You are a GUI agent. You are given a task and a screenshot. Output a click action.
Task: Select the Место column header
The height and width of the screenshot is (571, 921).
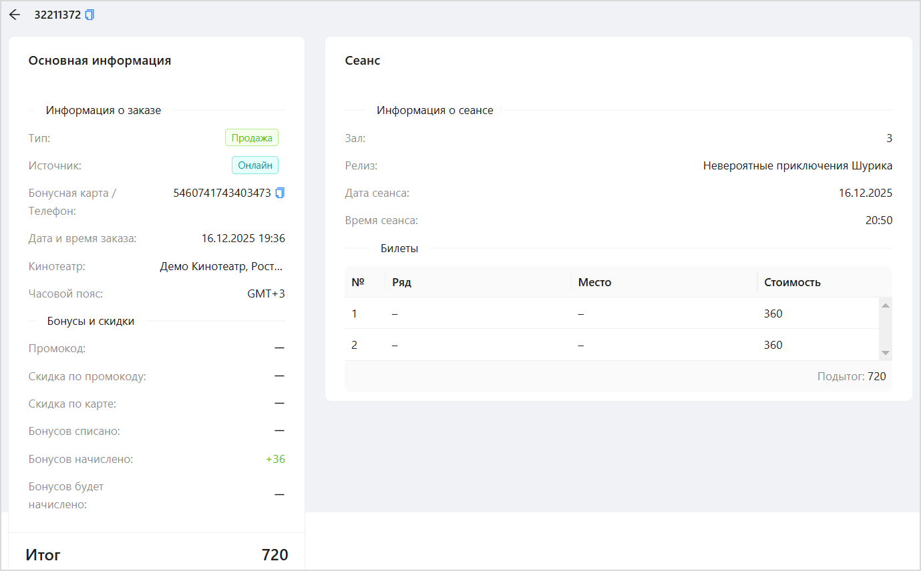594,282
